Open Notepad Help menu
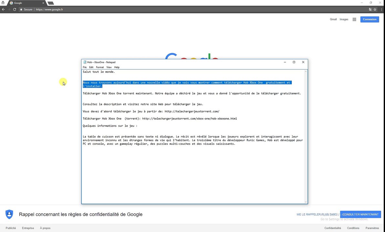The width and height of the screenshot is (385, 232). tap(117, 67)
